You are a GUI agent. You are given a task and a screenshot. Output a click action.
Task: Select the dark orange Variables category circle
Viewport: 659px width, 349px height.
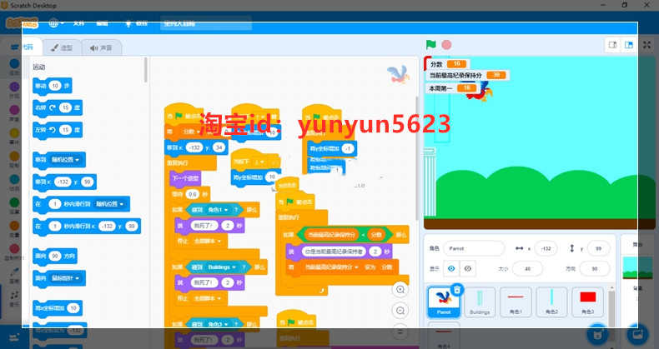[x=14, y=226]
